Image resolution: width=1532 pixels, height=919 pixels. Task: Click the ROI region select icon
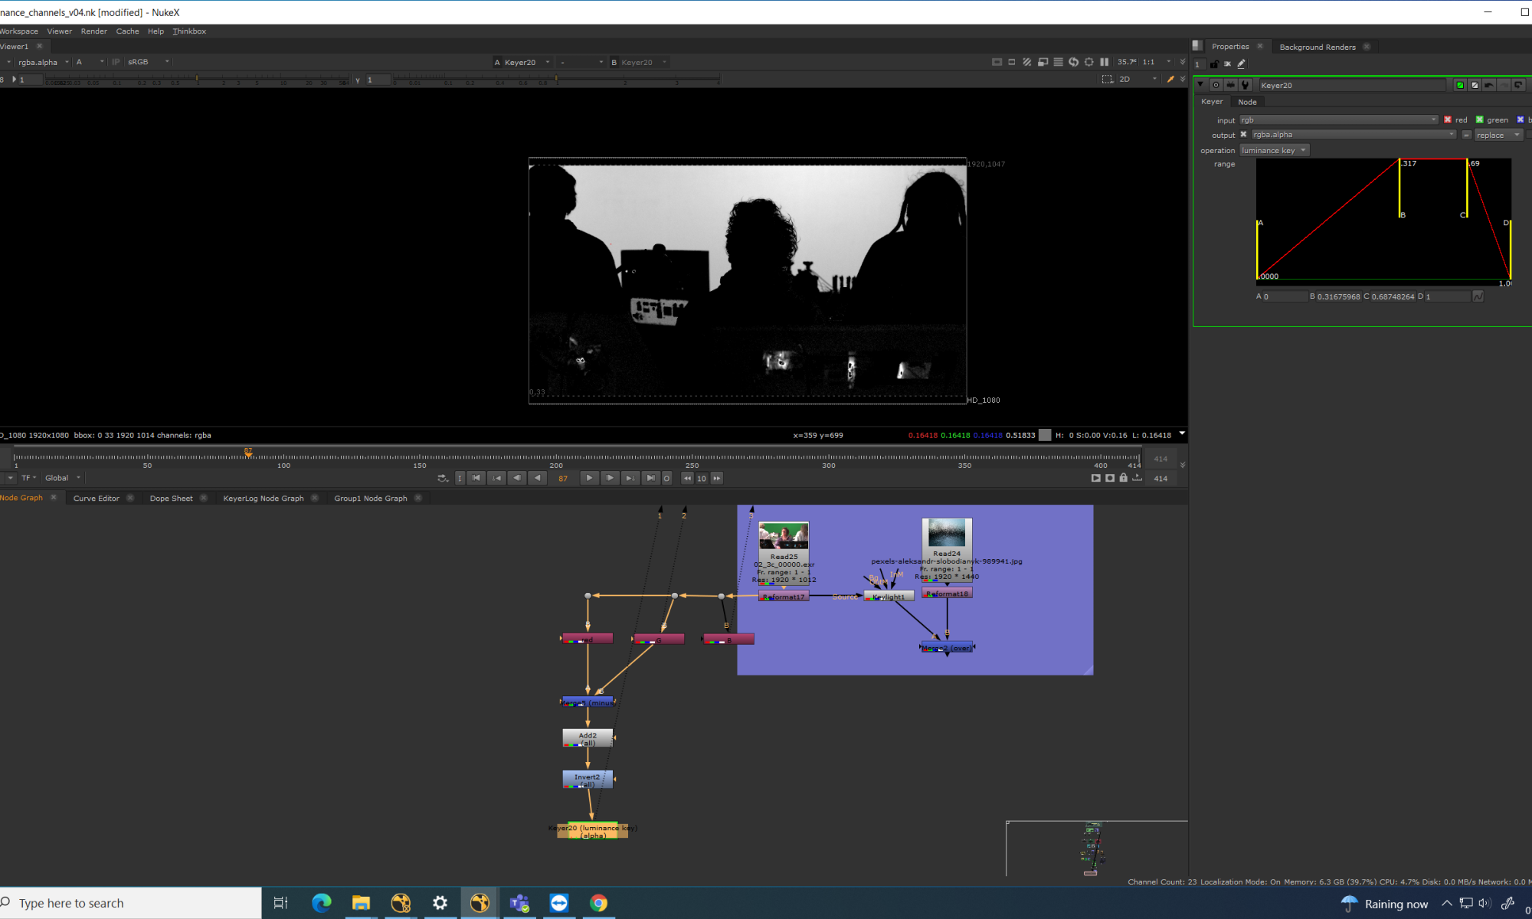[1107, 80]
